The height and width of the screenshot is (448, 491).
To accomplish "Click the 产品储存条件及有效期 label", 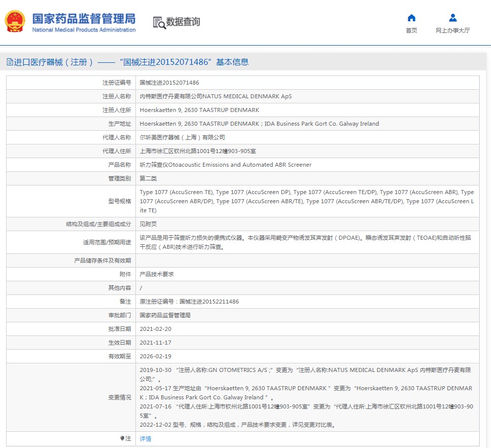I will click(102, 260).
